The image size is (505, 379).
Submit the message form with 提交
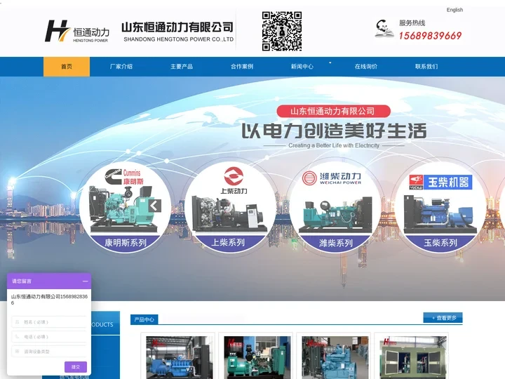click(x=76, y=367)
